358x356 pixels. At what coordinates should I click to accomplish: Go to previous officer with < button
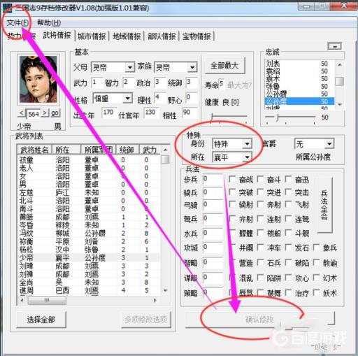coord(22,113)
